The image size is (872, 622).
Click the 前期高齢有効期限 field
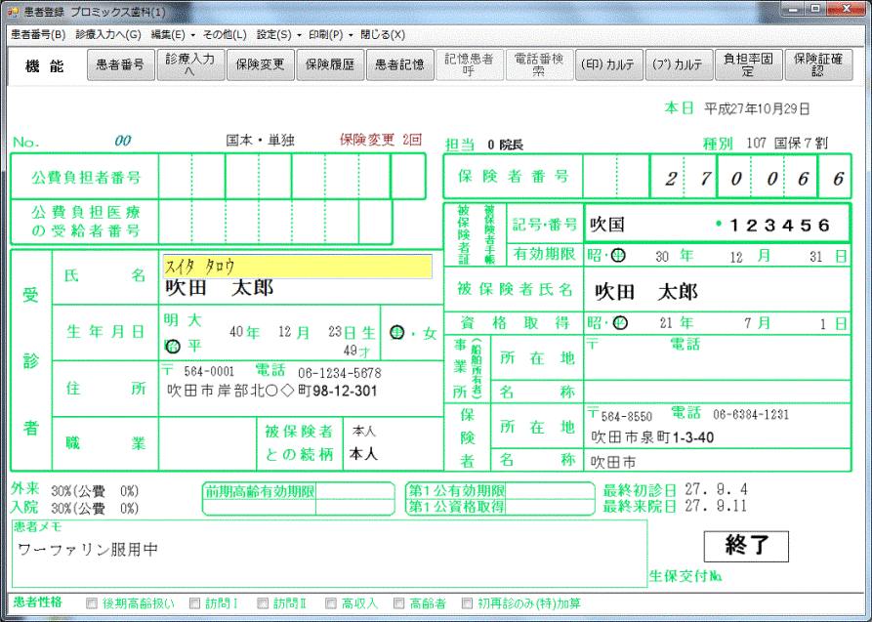354,491
